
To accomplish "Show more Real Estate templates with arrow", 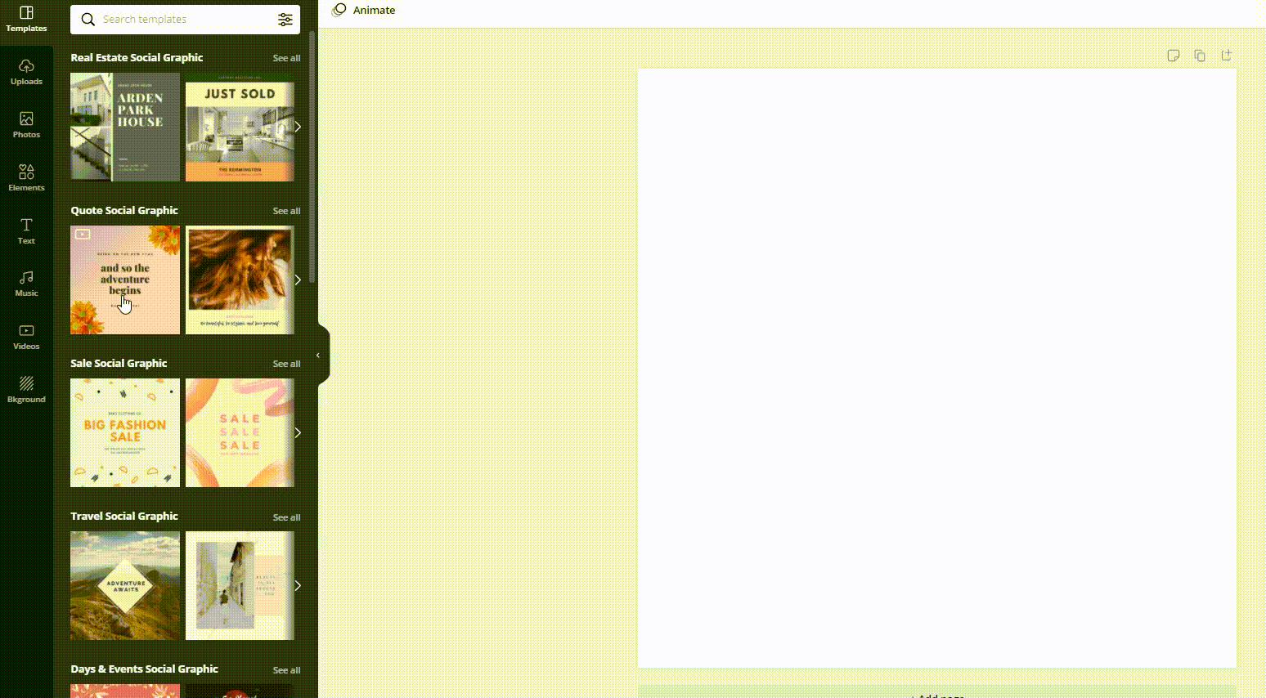I will pos(298,127).
